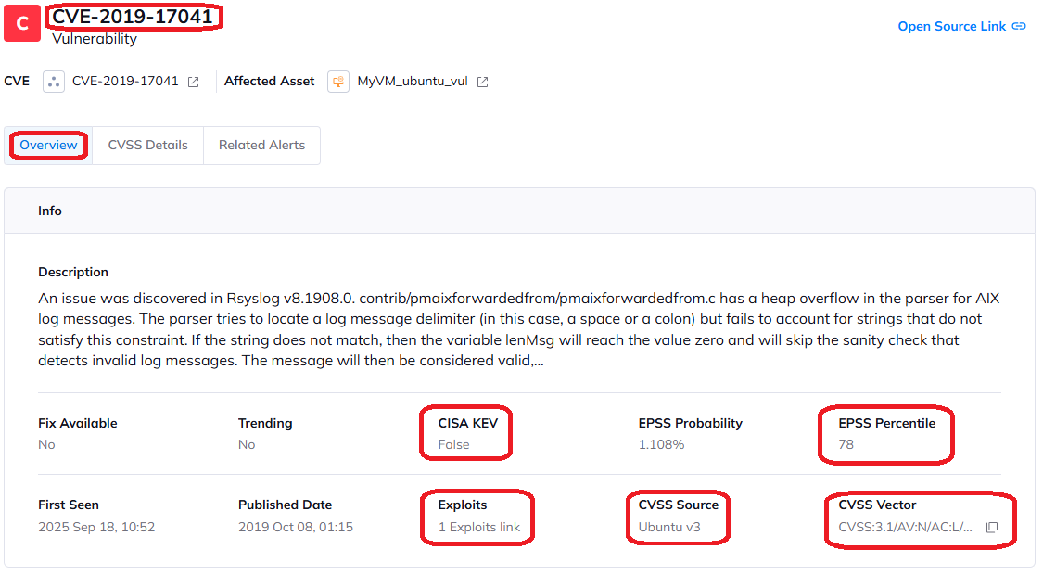This screenshot has height=575, width=1043.
Task: Click EPSS Probability value 1.108%
Action: point(661,444)
